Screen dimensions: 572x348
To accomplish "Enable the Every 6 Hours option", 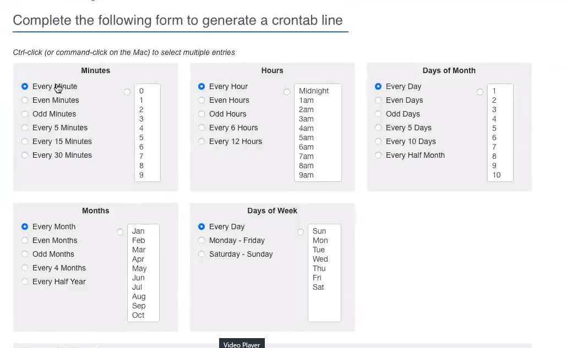I will (201, 128).
